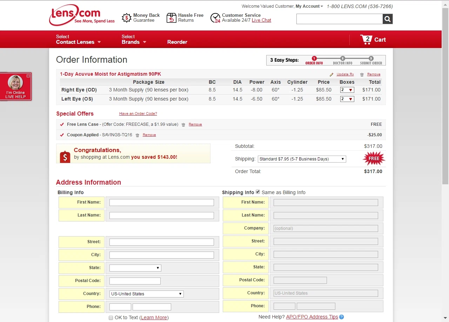
Task: Open the Reorder menu item
Action: point(177,42)
